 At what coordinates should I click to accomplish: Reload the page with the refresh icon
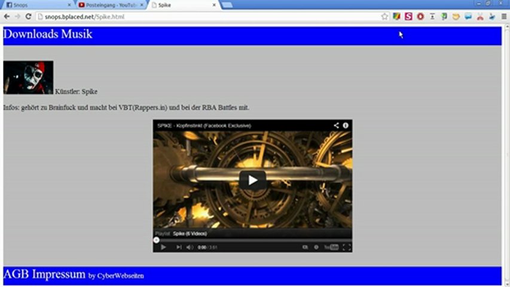click(28, 17)
